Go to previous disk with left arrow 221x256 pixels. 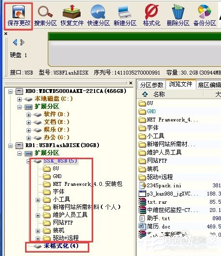tap(15, 43)
